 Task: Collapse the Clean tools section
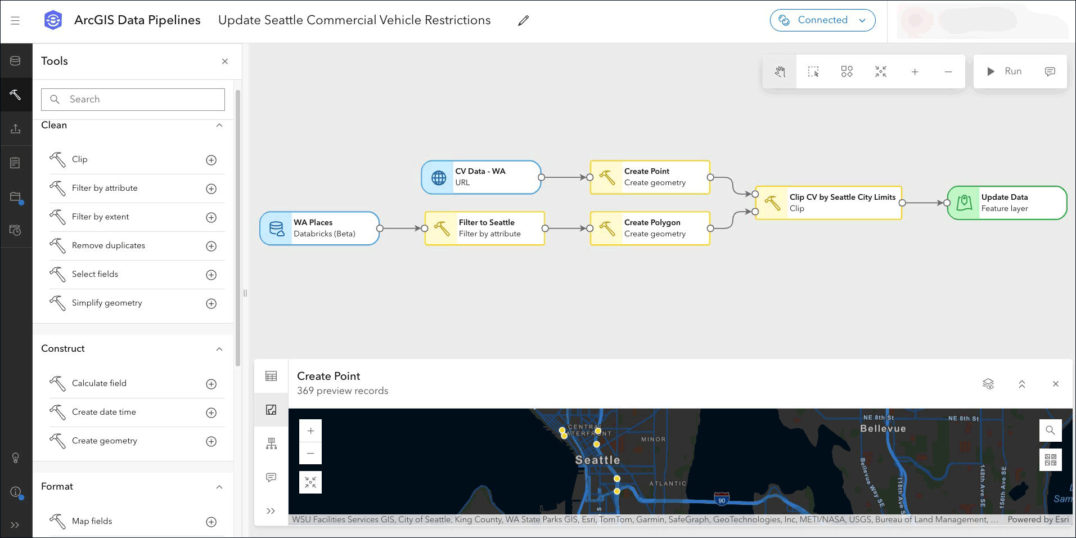pos(219,125)
